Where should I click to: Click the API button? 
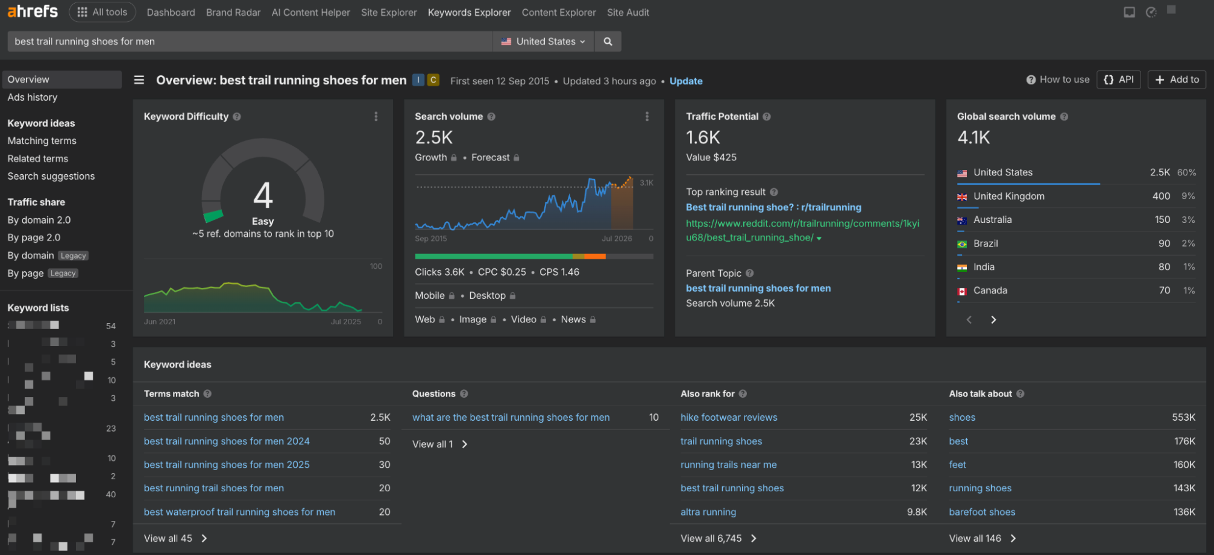pyautogui.click(x=1119, y=80)
